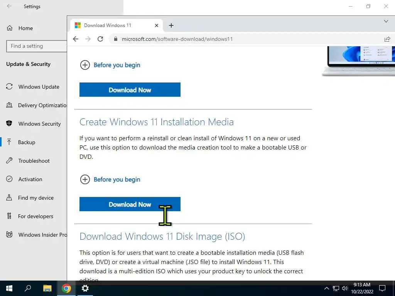Open a new Chrome tab
Screen dimensions: 395x296
tap(171, 25)
